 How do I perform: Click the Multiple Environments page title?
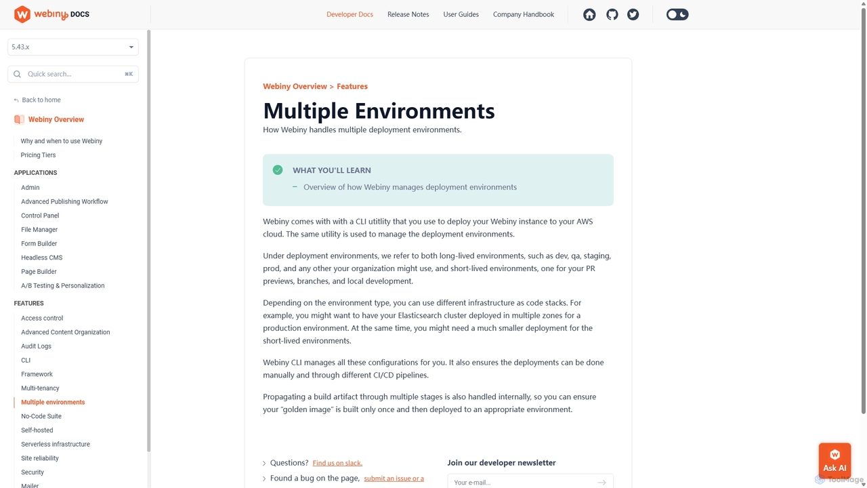379,110
